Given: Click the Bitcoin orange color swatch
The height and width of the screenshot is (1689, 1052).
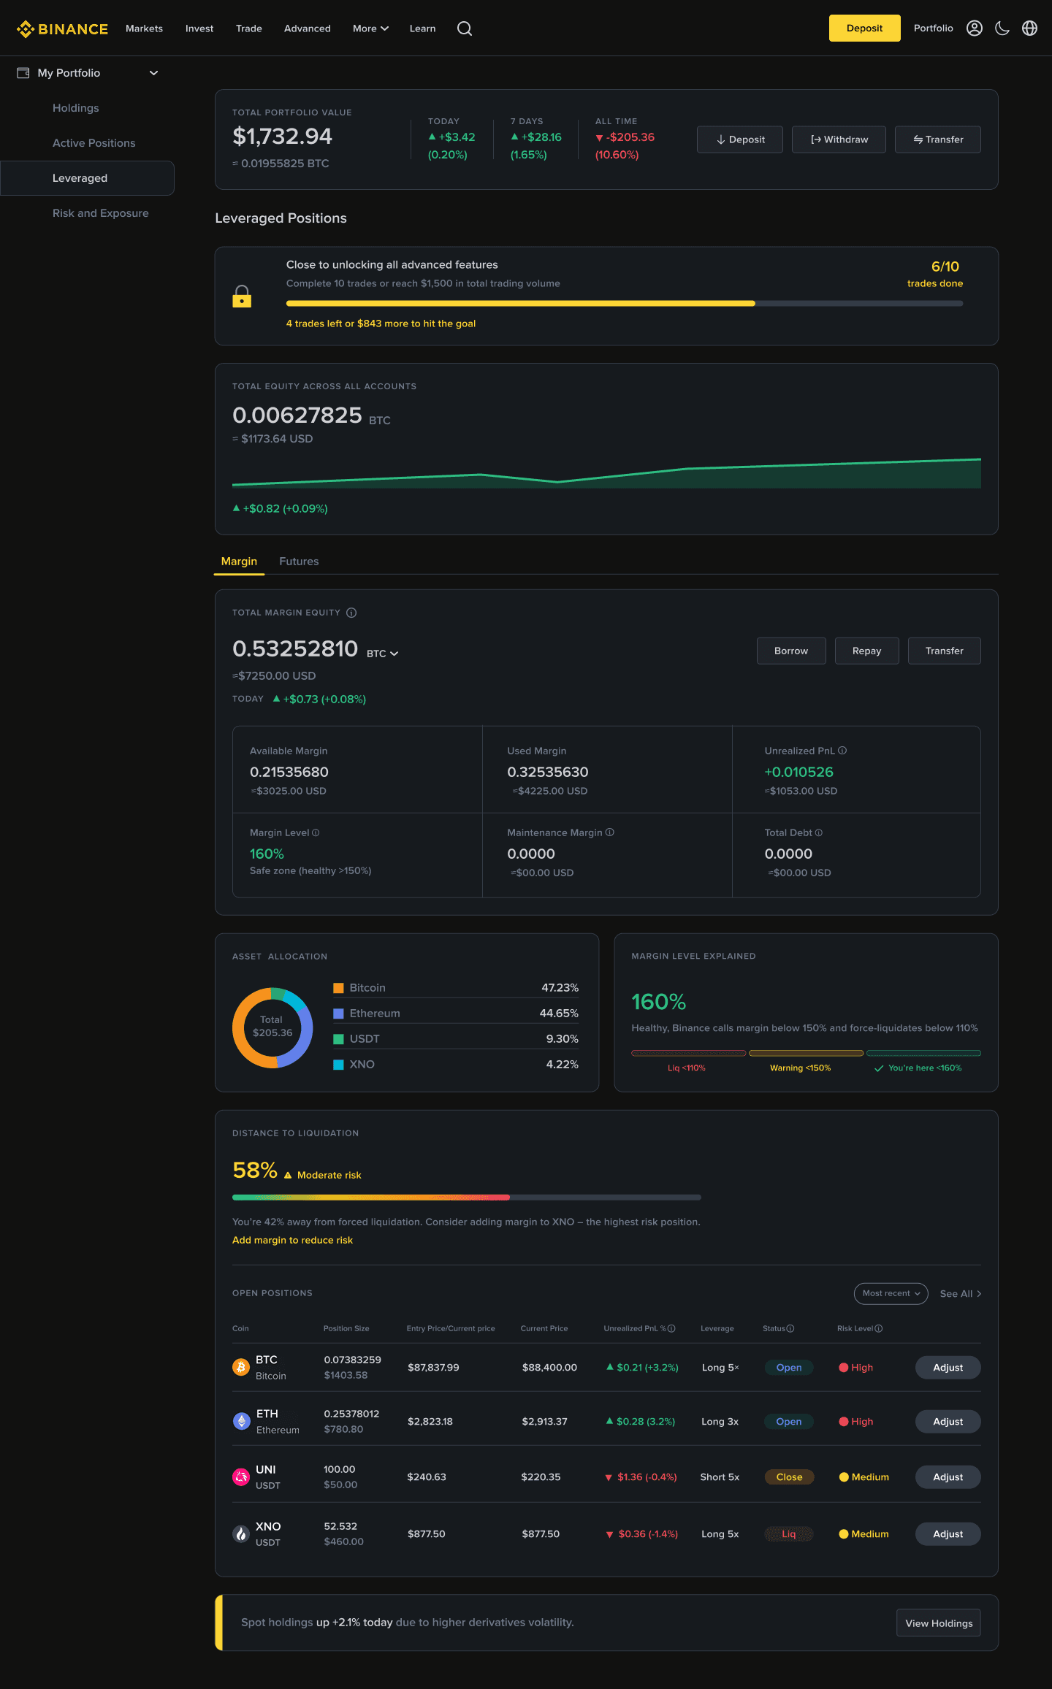Looking at the screenshot, I should point(338,988).
